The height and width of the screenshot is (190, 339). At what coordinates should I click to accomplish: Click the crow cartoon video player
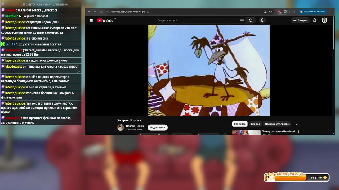(209, 70)
